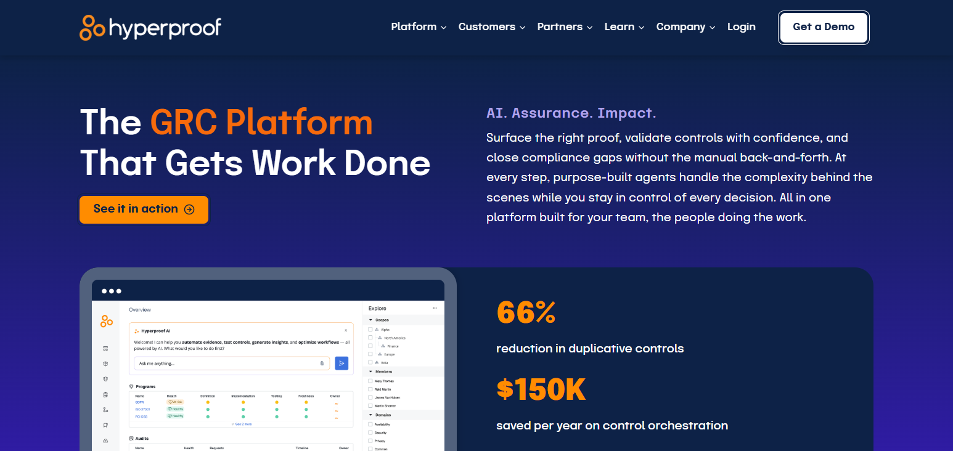This screenshot has width=953, height=451.
Task: Tick the Mary Thomas member checkbox
Action: [370, 381]
